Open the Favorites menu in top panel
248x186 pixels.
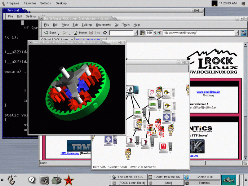click(30, 3)
